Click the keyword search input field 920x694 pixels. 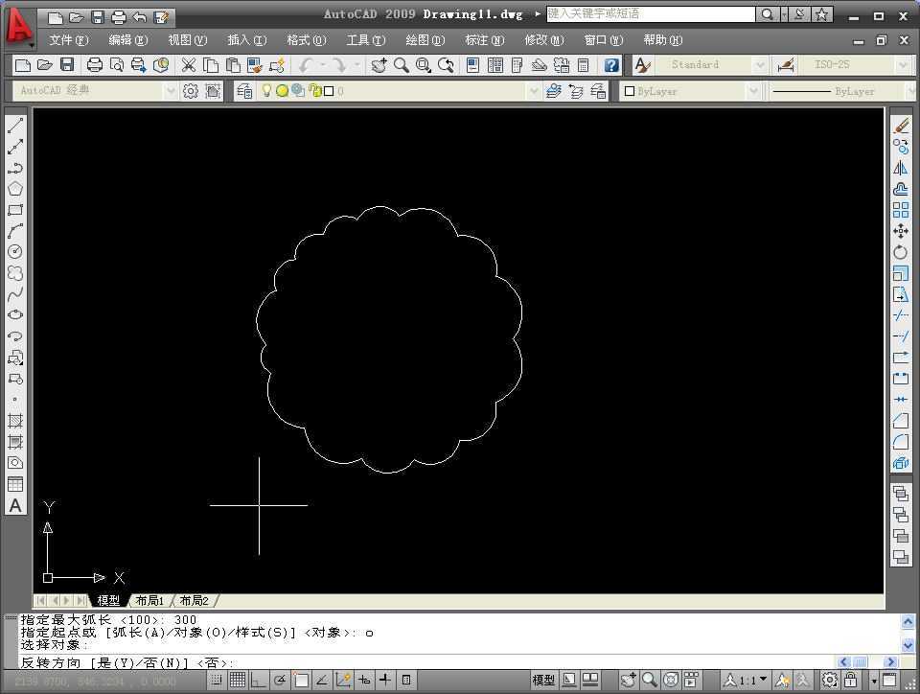coord(651,14)
